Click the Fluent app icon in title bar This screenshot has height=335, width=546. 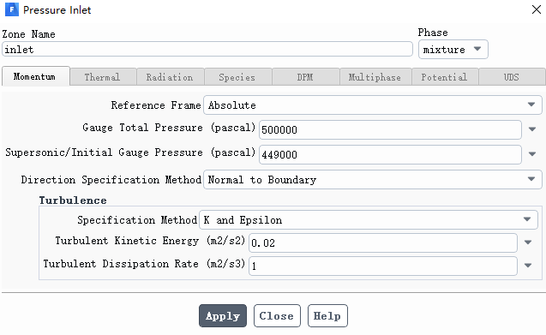(x=12, y=9)
